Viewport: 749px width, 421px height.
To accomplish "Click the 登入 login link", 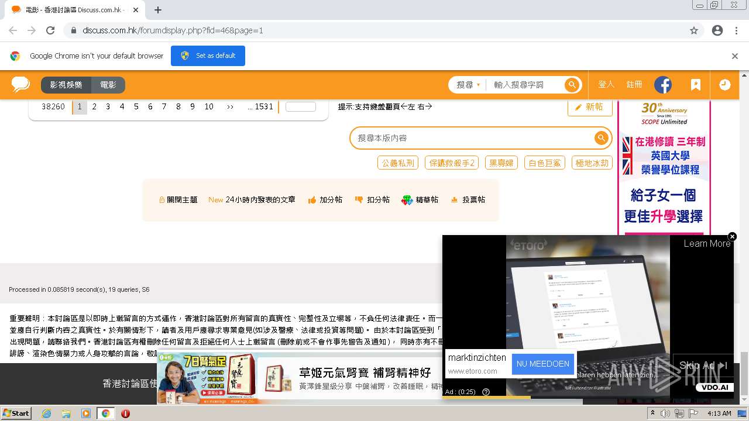I will [x=606, y=85].
